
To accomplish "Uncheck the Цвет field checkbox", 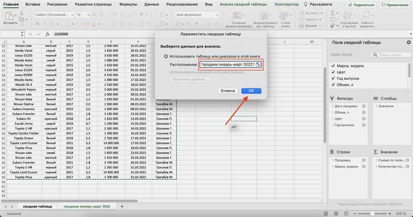I will 333,72.
